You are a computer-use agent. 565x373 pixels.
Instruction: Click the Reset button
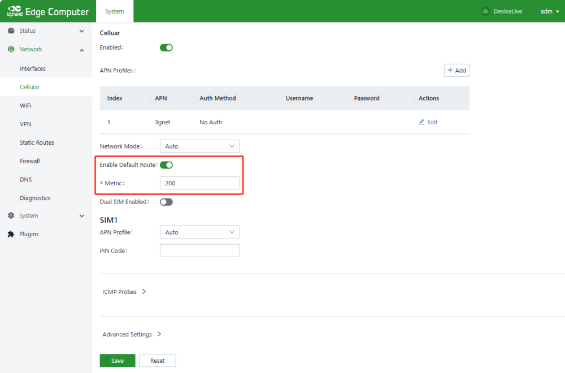[157, 361]
